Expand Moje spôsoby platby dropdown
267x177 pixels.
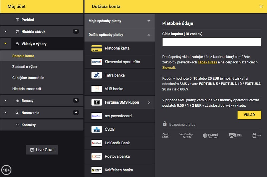(149, 21)
